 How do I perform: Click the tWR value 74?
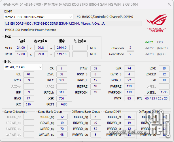coord(130,68)
